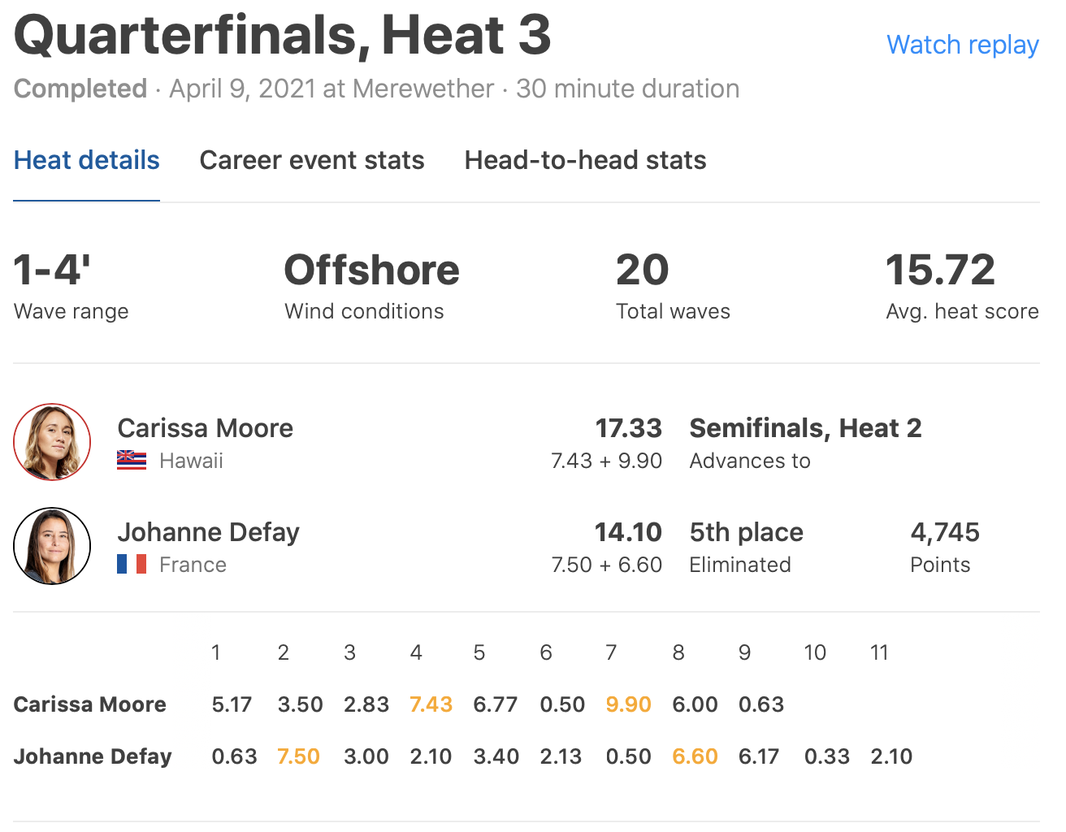Click Johanne Defay's 14.10 heat total
Viewport: 1066px width, 832px height.
(628, 532)
